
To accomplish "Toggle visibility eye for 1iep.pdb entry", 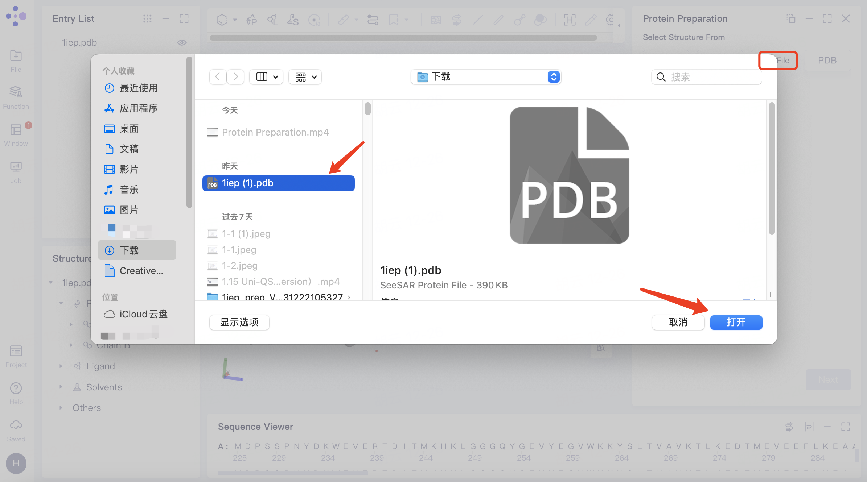I will (182, 43).
